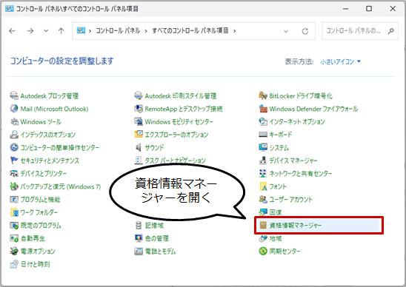Click the デバイスとプリンター icon
The height and width of the screenshot is (287, 406).
14,173
